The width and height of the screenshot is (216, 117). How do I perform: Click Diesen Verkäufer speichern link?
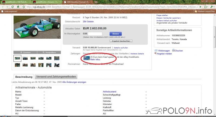pos(168,18)
